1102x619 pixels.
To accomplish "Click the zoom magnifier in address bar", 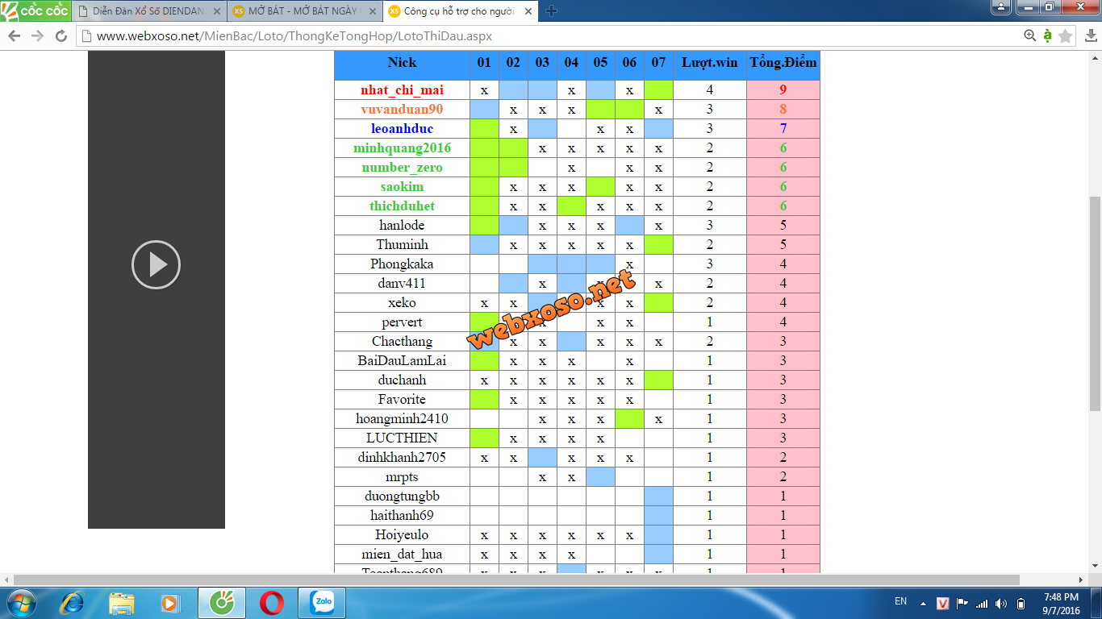I will [x=1029, y=35].
